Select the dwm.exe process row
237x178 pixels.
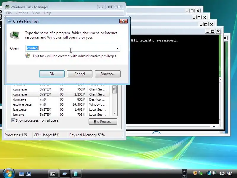pos(60,99)
